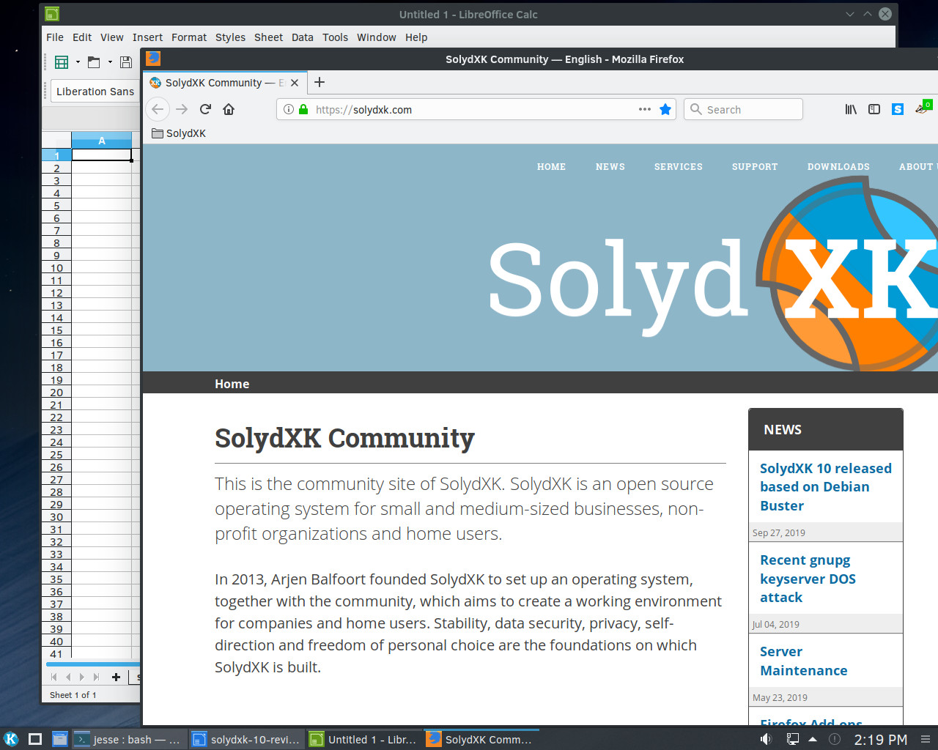Open Calc Data menu

(303, 37)
